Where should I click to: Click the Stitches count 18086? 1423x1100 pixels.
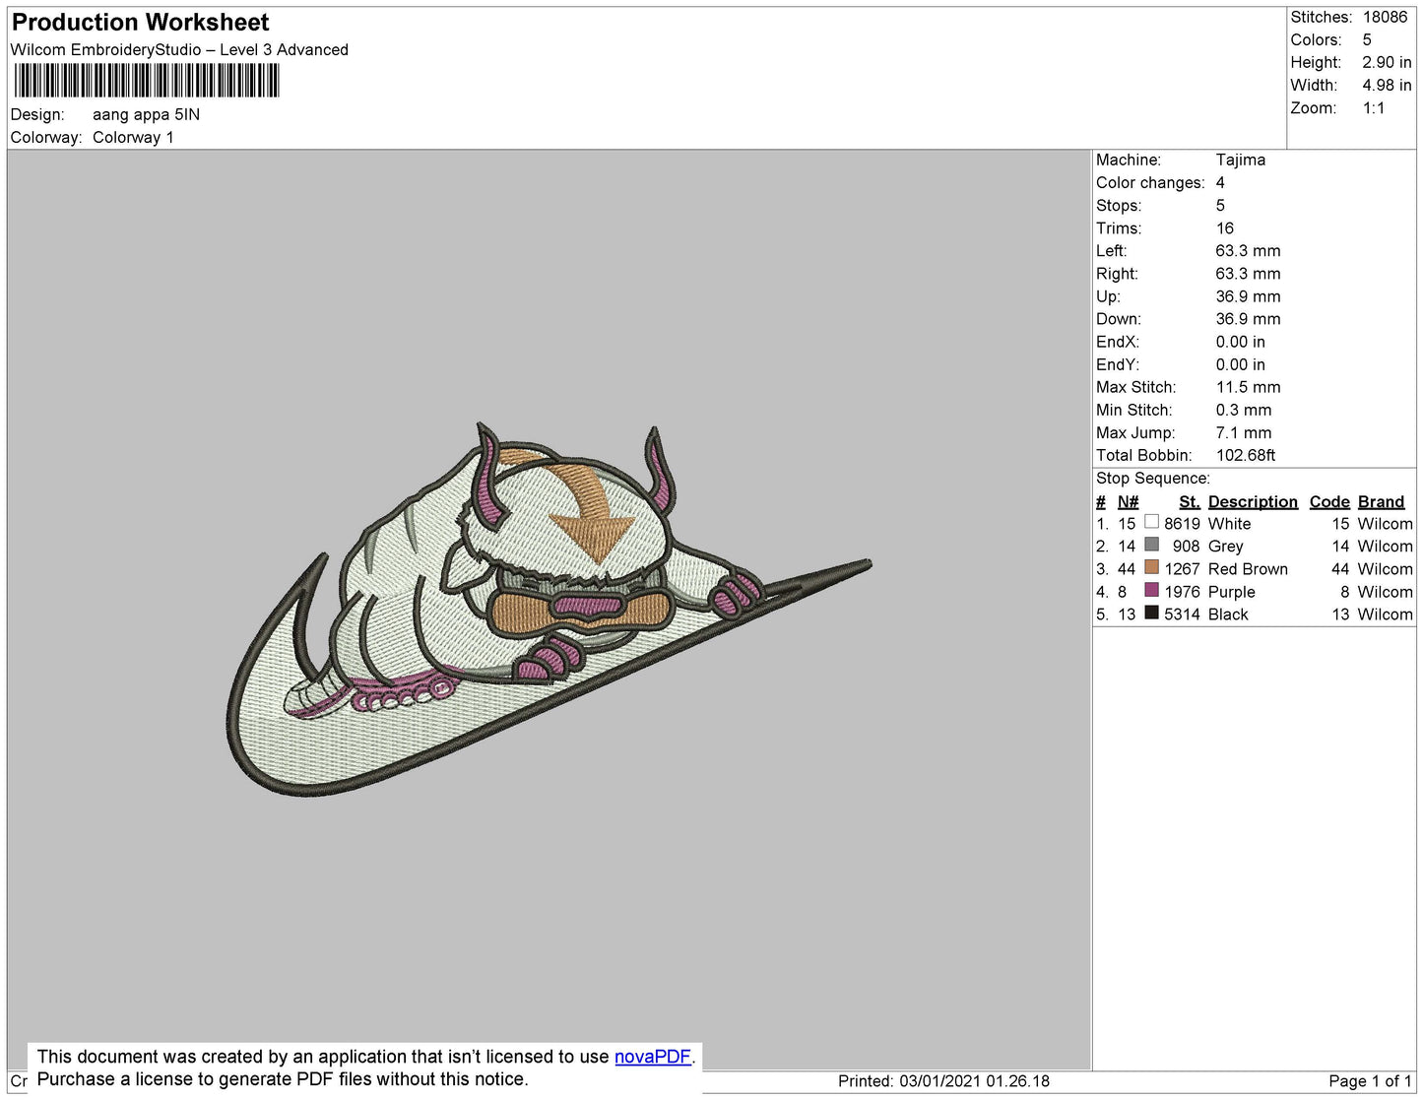(1385, 17)
